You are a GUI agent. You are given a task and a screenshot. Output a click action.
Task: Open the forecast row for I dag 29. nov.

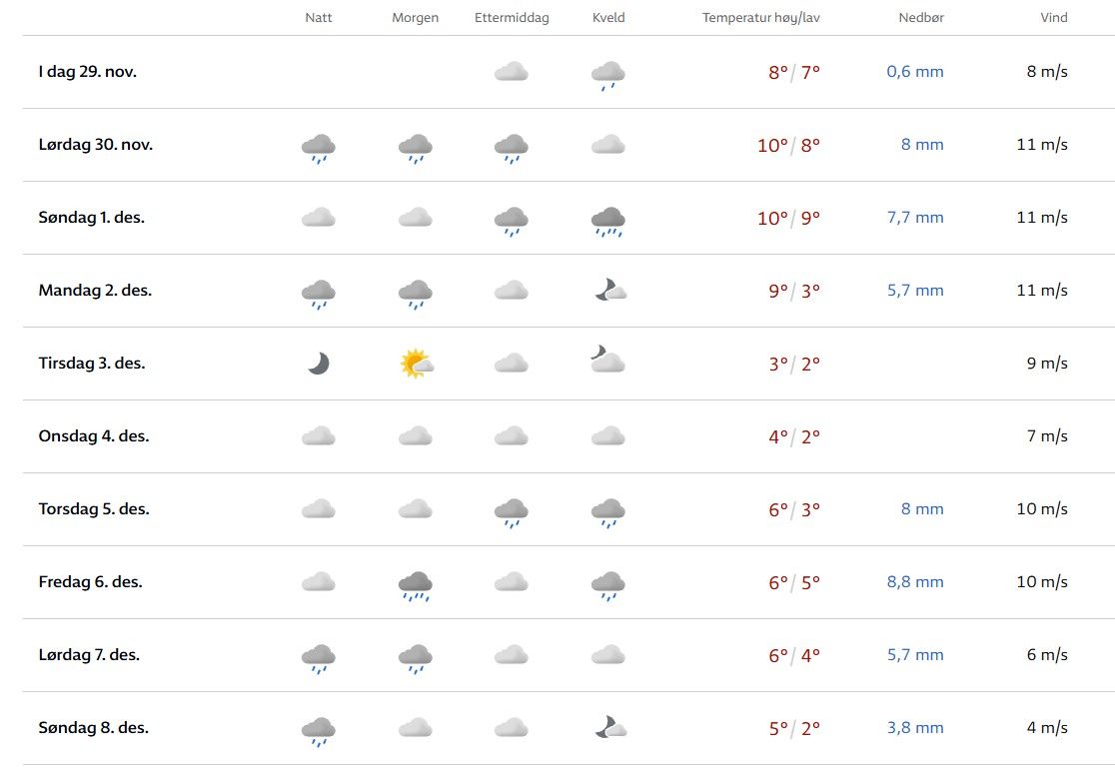(88, 72)
